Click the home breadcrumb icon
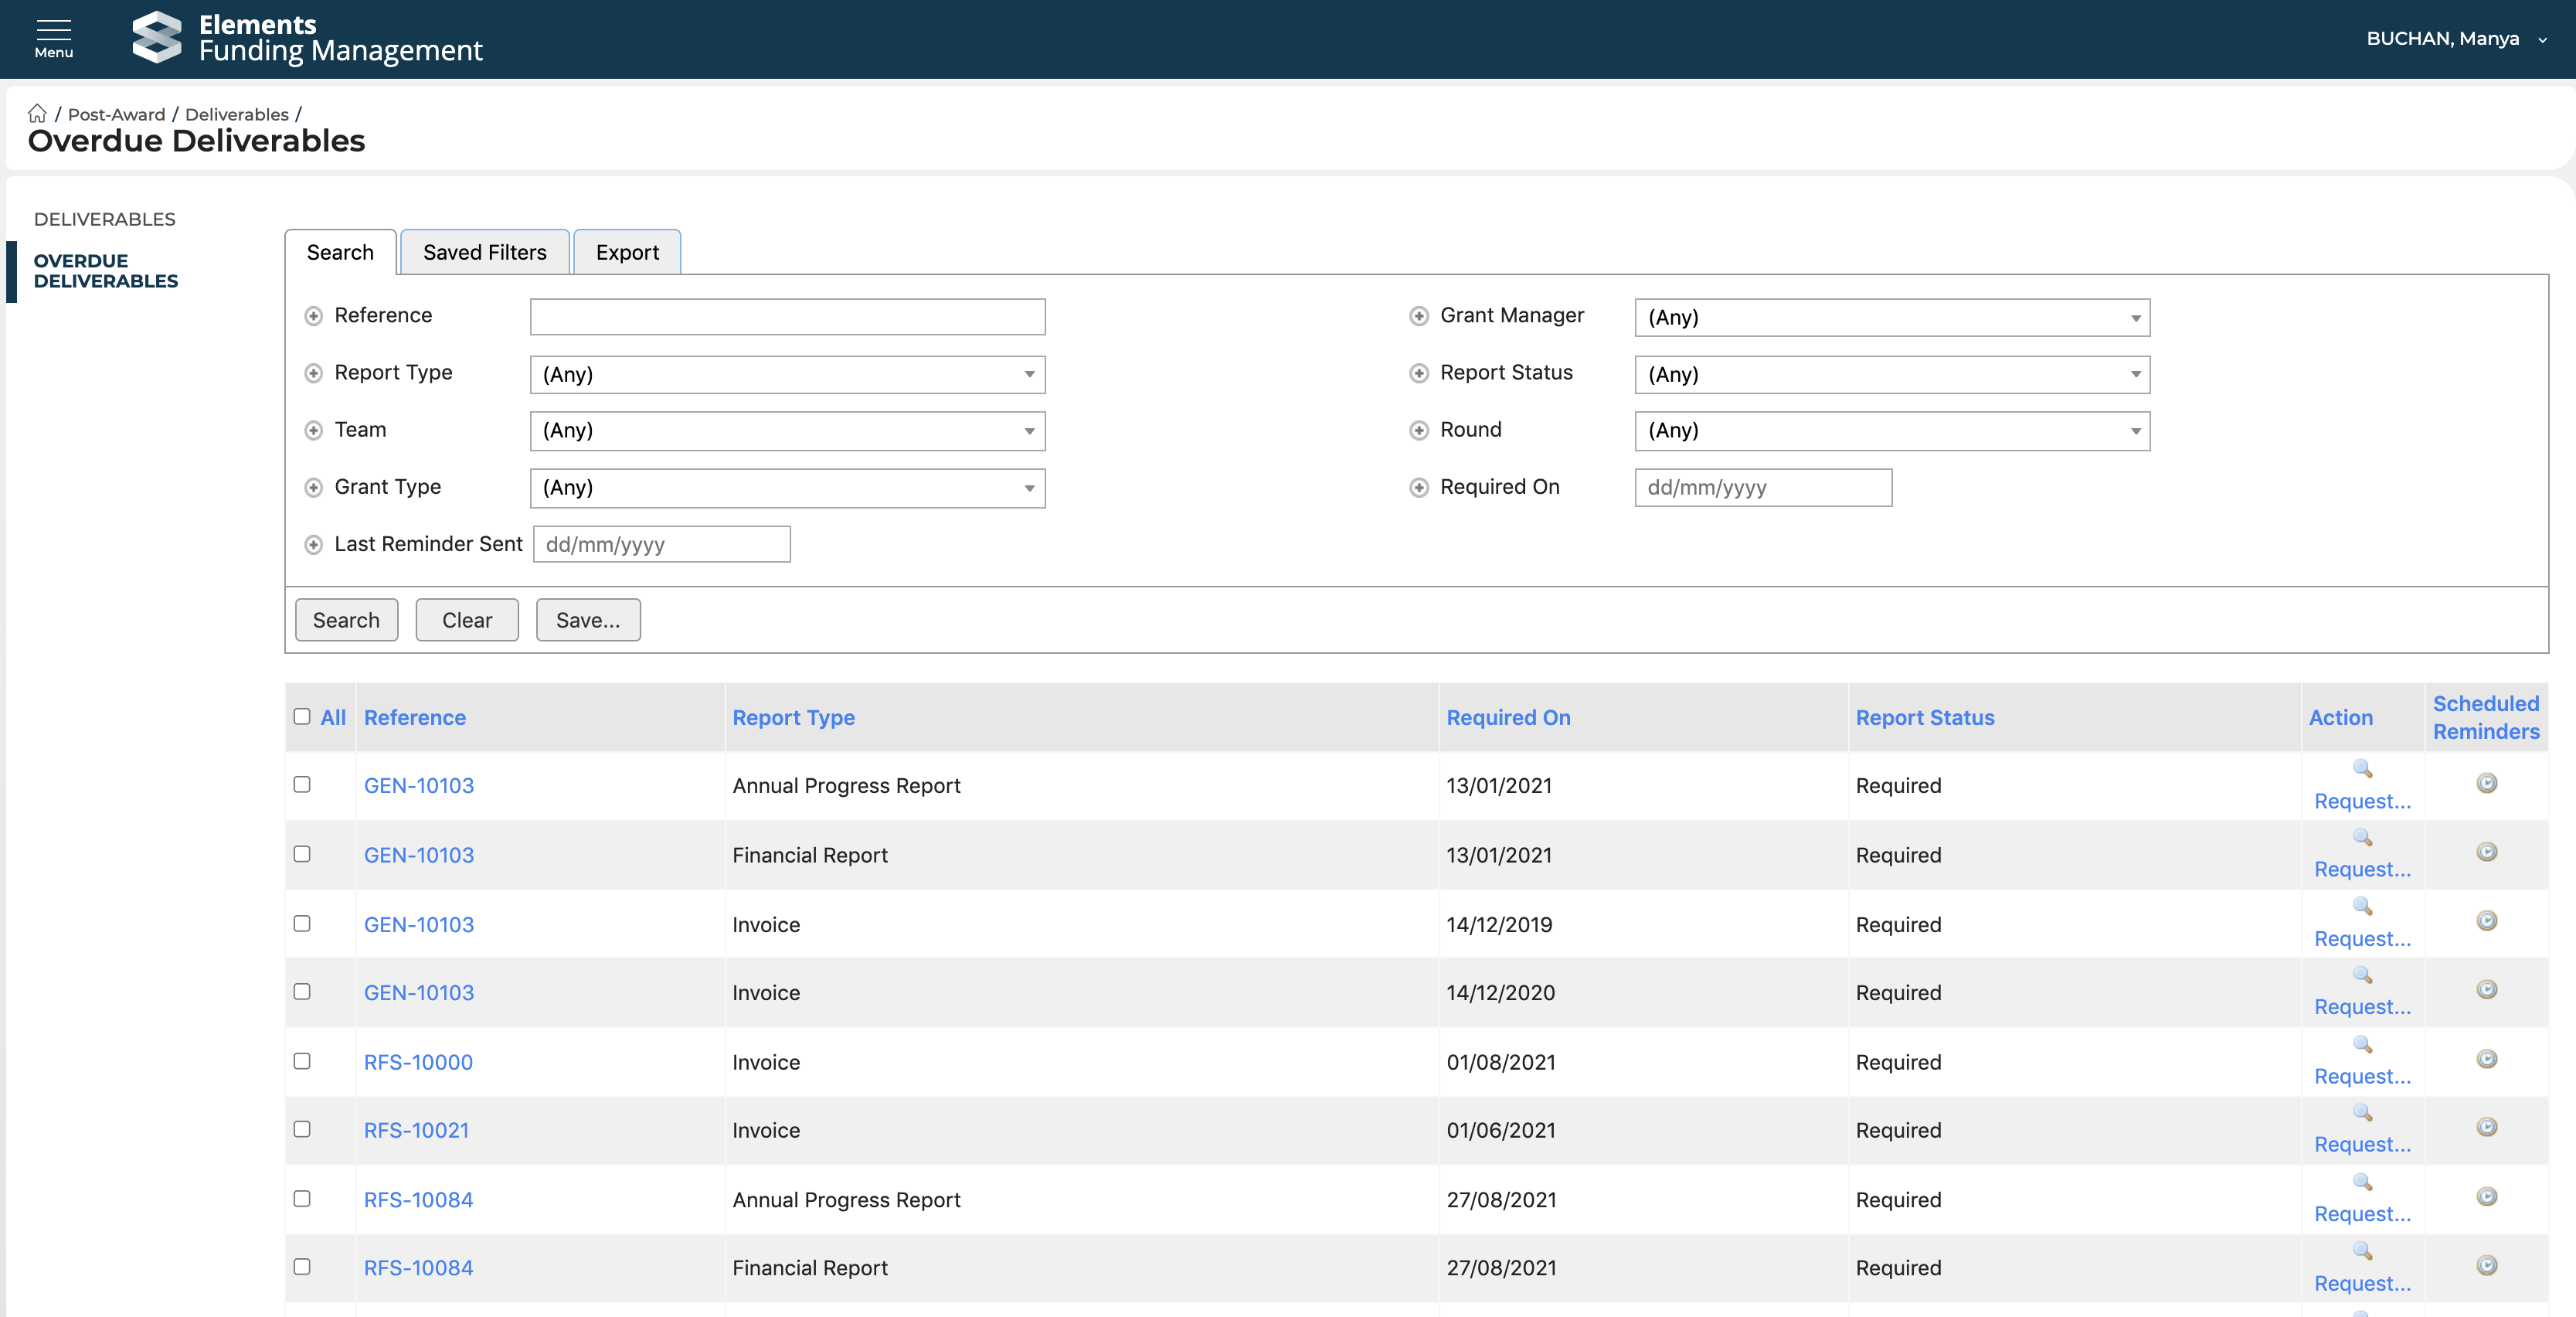The image size is (2576, 1317). pos(37,113)
